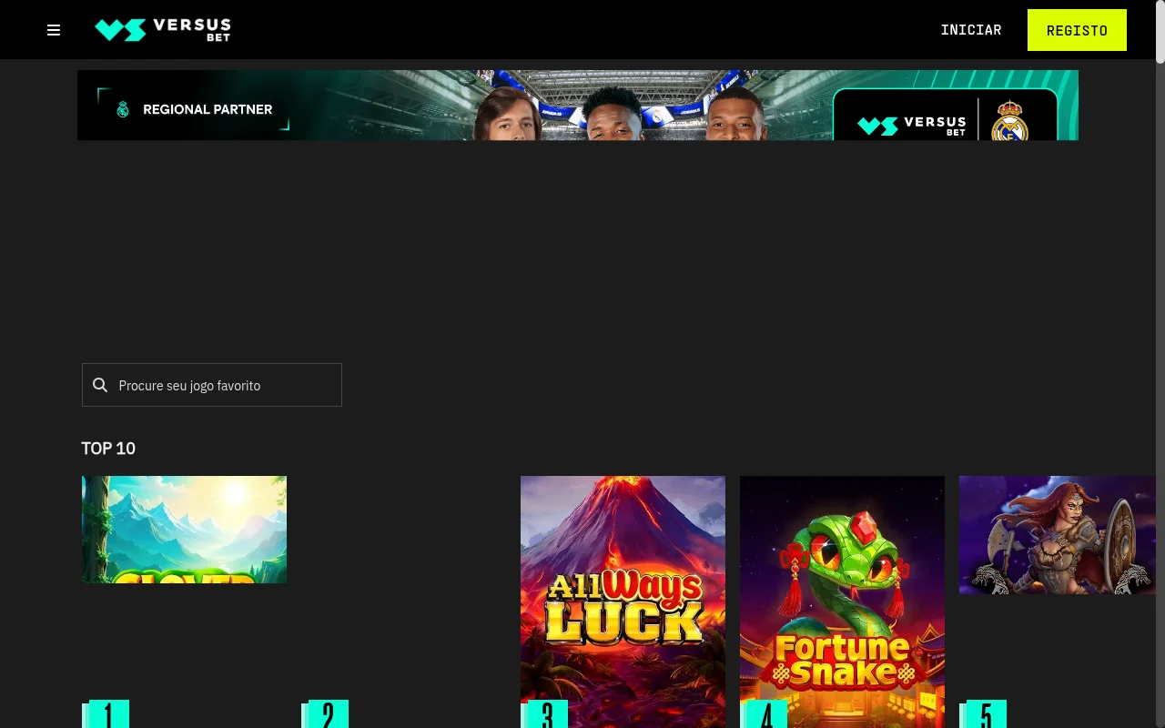Viewport: 1165px width, 728px height.
Task: Click the Versus Bet logo
Action: click(x=163, y=30)
